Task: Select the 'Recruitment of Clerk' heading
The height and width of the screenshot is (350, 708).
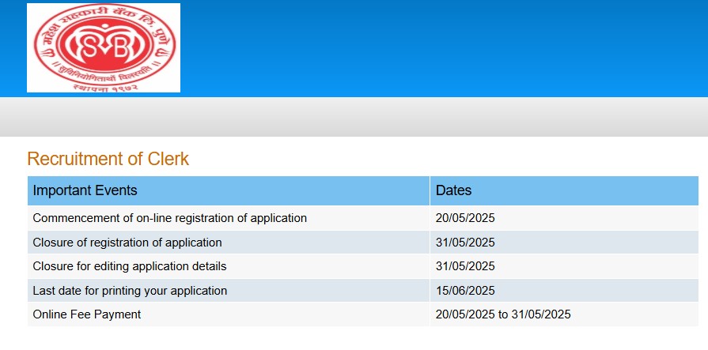Action: click(x=108, y=160)
